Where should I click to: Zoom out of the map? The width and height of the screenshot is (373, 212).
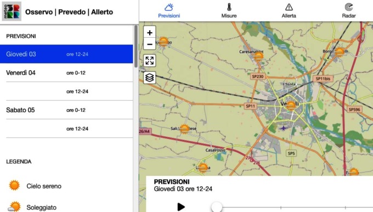(x=150, y=44)
